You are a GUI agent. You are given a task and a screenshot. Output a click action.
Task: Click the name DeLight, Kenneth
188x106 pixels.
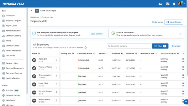click(45, 91)
